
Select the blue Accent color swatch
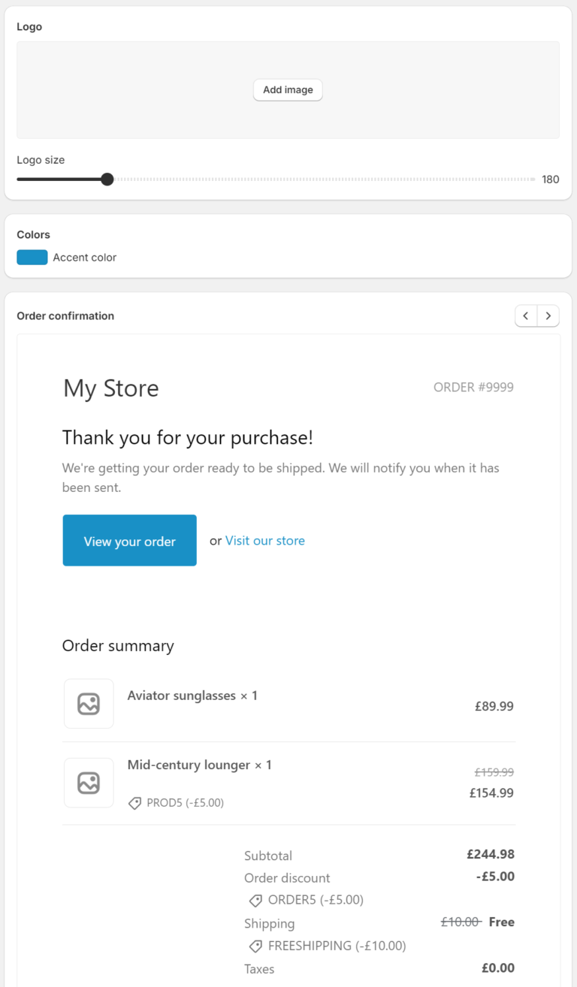pyautogui.click(x=32, y=257)
